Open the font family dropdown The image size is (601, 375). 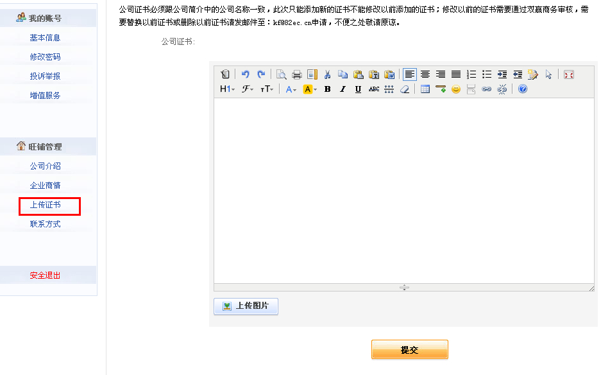pos(248,89)
